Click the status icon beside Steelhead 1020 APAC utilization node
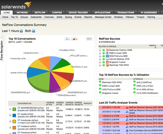Viewport: 163px width, 134px height. pos(100,82)
